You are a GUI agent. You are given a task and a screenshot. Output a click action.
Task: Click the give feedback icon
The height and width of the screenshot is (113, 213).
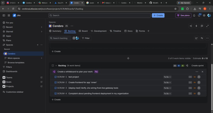[x=202, y=26]
